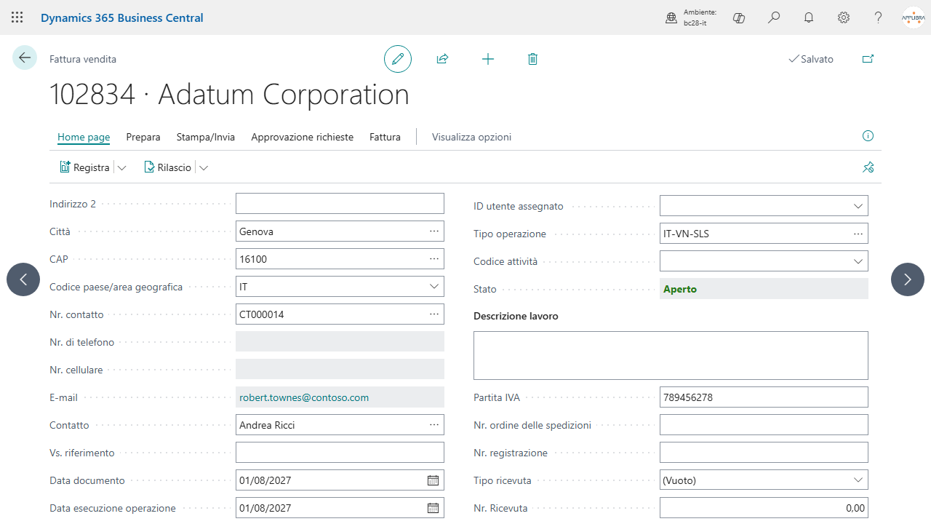The image size is (931, 524).
Task: Click the Nr. registrazione field
Action: click(764, 453)
